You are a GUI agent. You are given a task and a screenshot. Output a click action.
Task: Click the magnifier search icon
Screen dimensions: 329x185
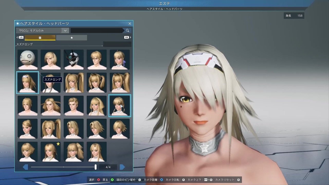pyautogui.click(x=127, y=31)
